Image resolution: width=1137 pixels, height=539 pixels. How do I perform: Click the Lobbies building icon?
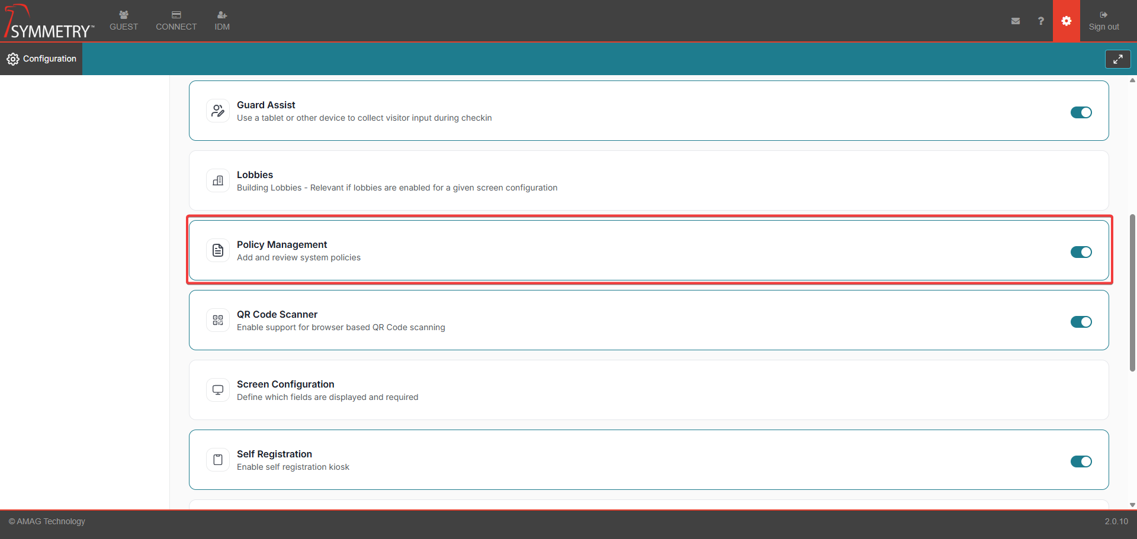click(x=218, y=180)
